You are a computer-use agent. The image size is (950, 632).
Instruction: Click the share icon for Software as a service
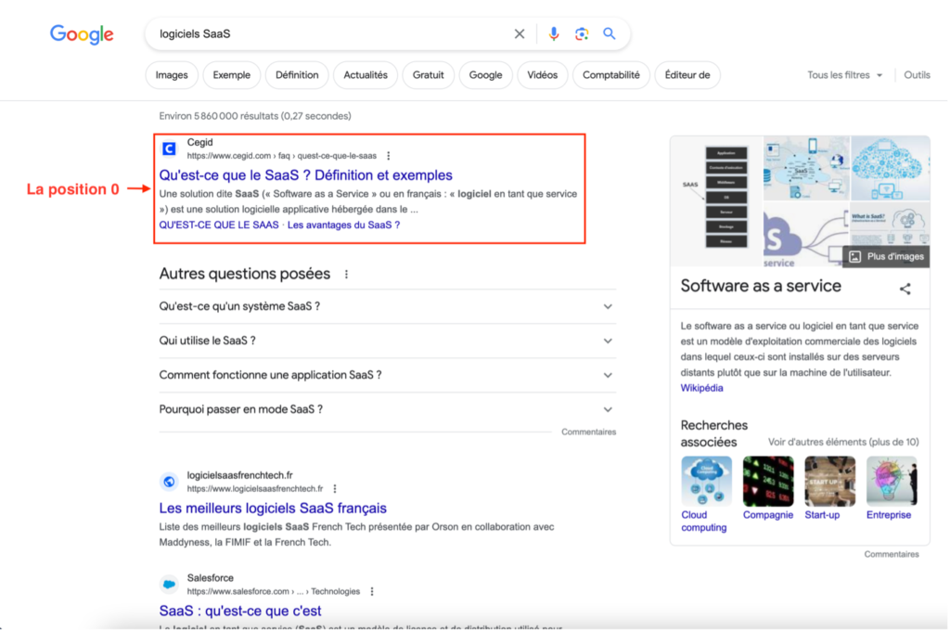coord(905,289)
